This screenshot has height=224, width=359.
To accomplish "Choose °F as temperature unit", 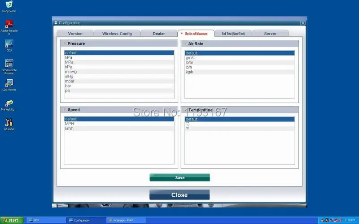I will pos(240,129).
